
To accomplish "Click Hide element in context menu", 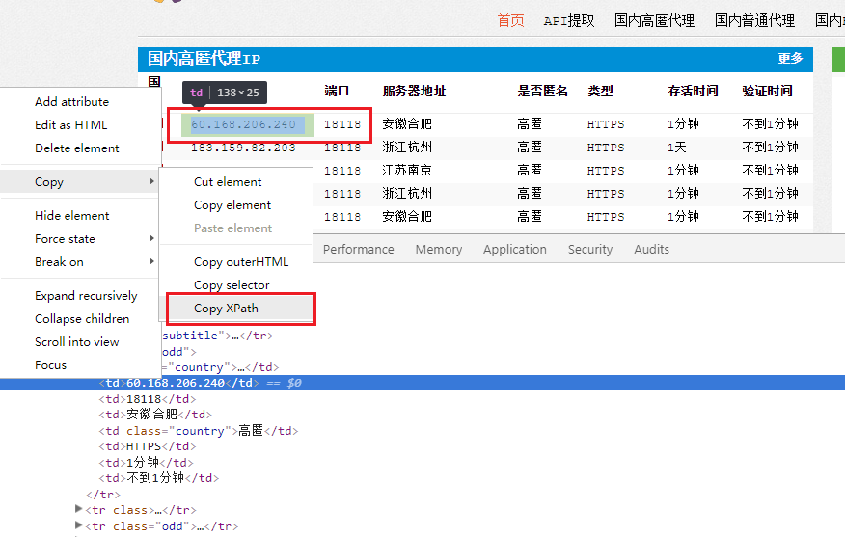I will coord(71,215).
